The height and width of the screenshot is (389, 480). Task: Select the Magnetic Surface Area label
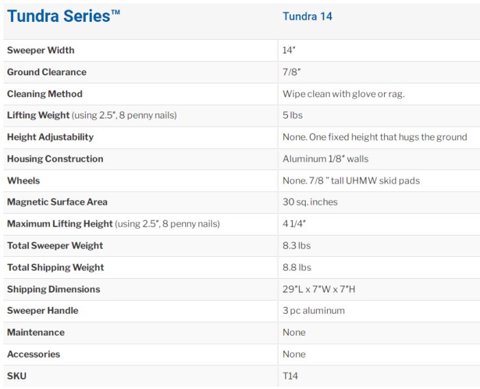coord(57,202)
